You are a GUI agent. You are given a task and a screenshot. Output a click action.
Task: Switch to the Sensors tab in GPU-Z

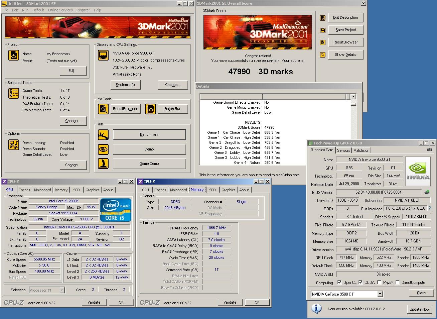point(343,150)
